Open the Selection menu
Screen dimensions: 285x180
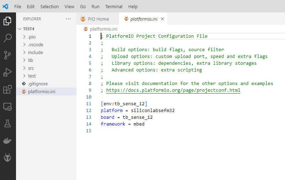tap(49, 6)
